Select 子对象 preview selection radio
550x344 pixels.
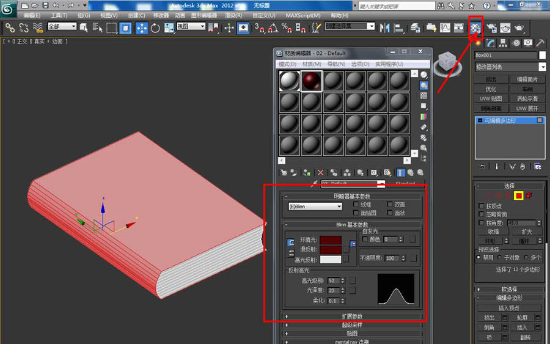[x=500, y=257]
